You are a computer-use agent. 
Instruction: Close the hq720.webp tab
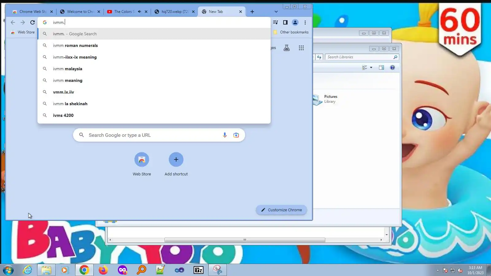click(x=193, y=12)
